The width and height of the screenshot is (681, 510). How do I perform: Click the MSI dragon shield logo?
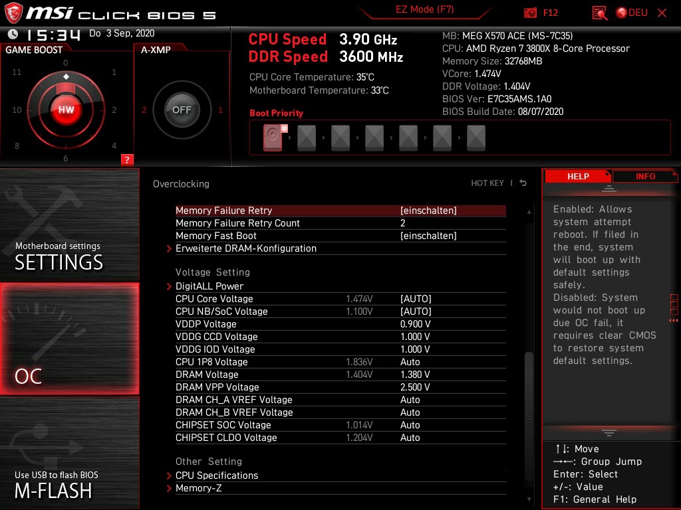[13, 13]
